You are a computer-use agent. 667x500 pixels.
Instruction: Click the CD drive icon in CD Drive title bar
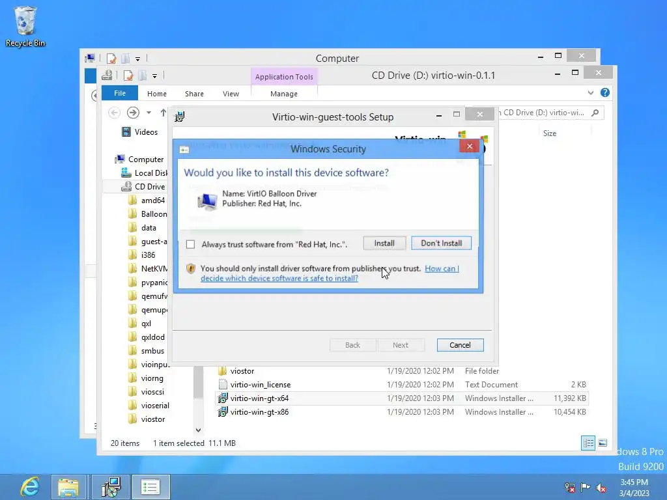coord(107,76)
